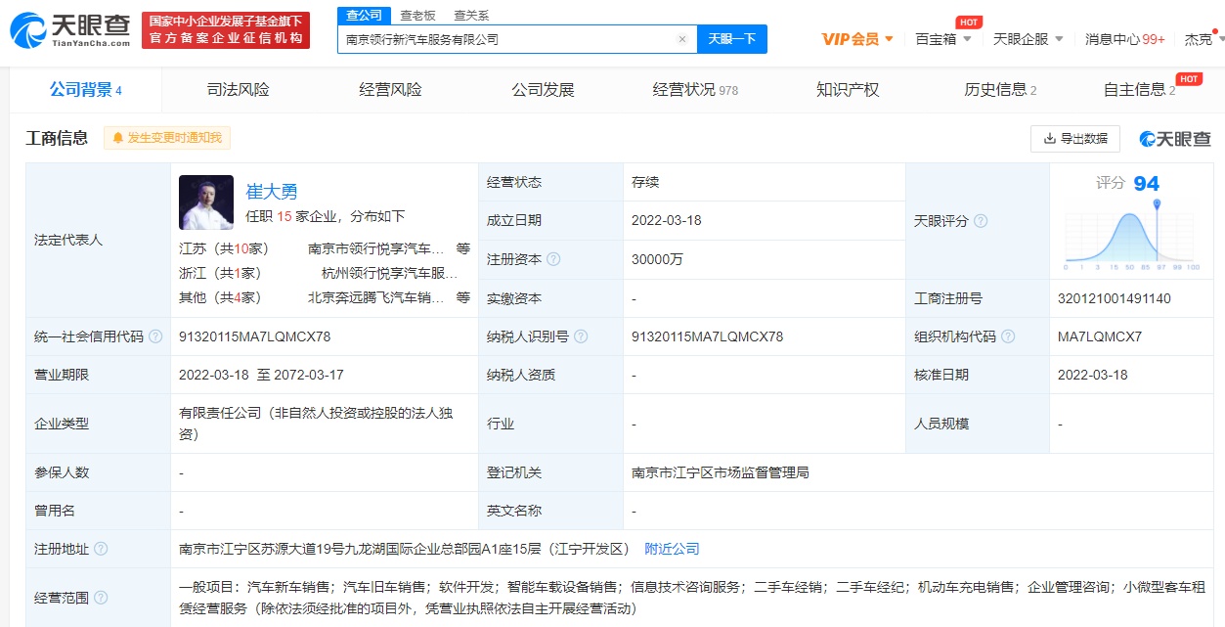Open the 北京奔远腾飞汽车销 company link
Screen dimensions: 1225x627
click(x=375, y=297)
